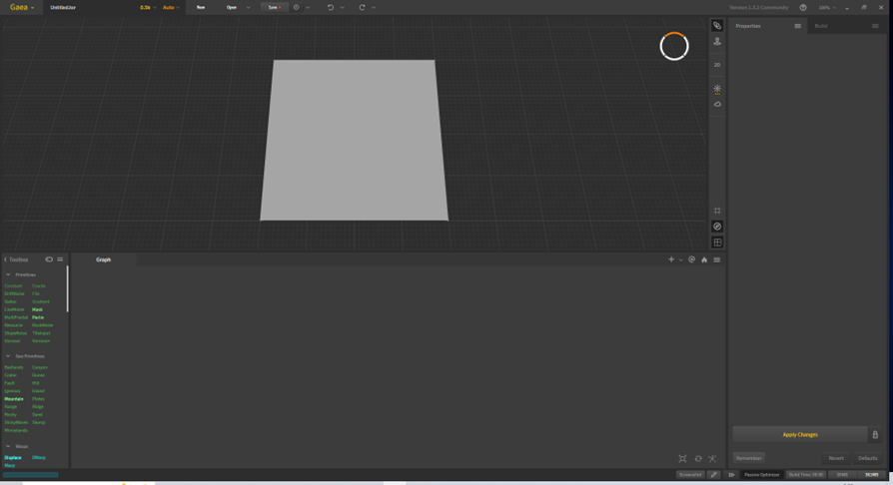
Task: Open the link/chain view icon in viewport sidebar
Action: click(x=717, y=26)
